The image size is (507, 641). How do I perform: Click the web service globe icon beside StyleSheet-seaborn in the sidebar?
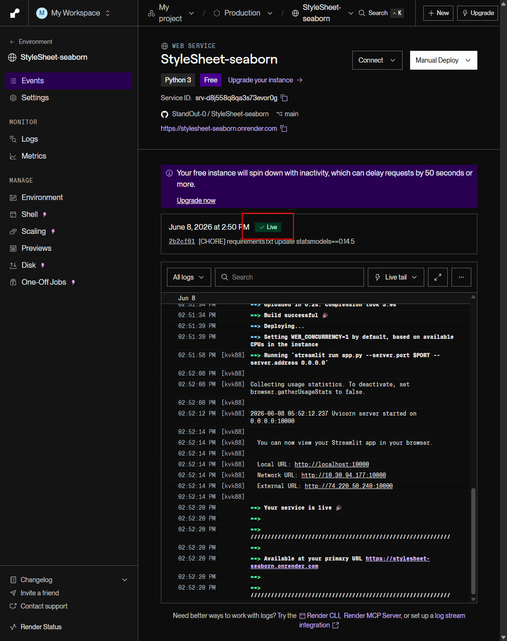[x=12, y=57]
